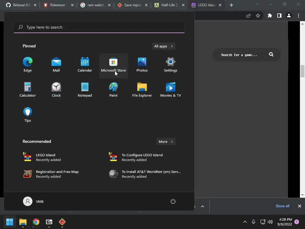Click the power button in Start menu

173,201
